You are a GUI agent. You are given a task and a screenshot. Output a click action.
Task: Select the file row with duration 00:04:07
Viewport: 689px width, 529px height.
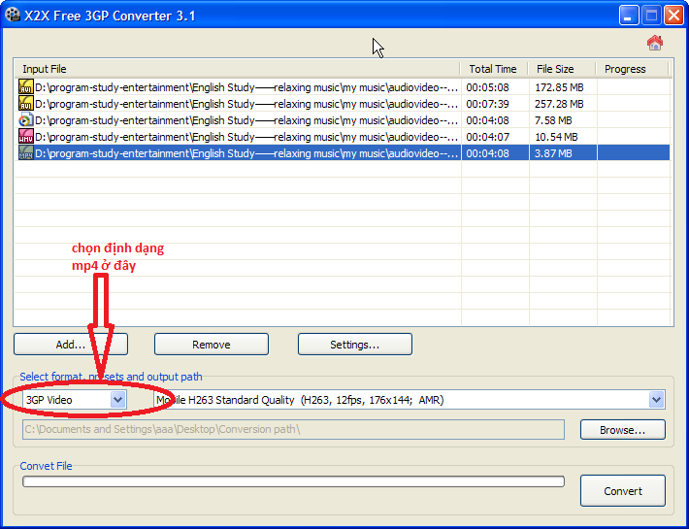coord(343,137)
